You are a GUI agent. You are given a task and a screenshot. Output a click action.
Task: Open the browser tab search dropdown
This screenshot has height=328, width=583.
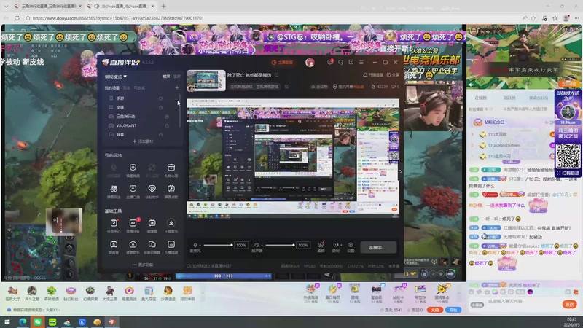point(6,7)
